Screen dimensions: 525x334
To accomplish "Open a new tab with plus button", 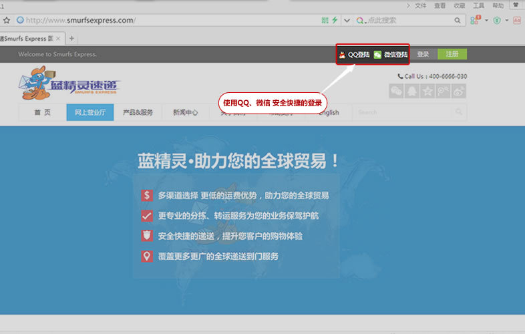I will click(x=71, y=39).
